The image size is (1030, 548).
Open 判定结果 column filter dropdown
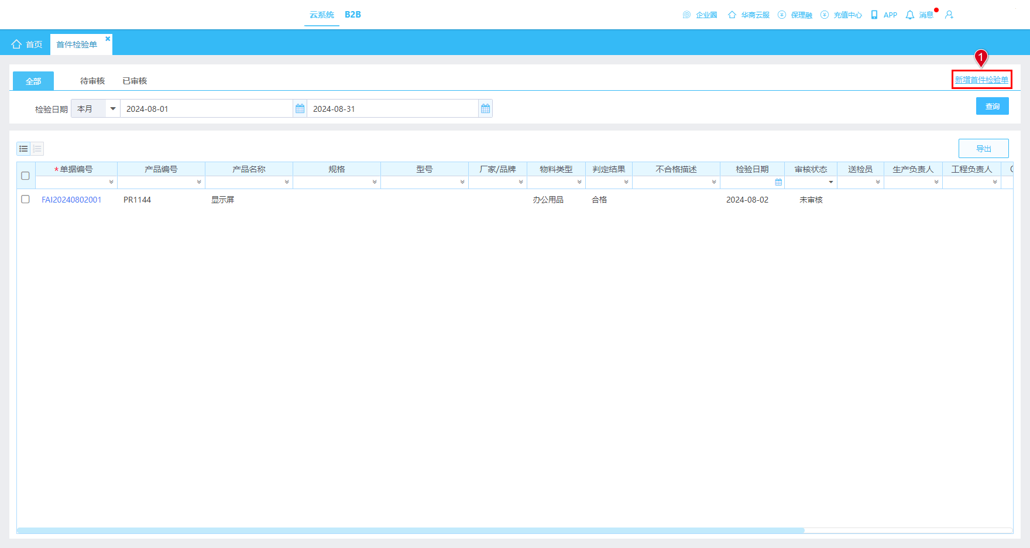(x=626, y=182)
